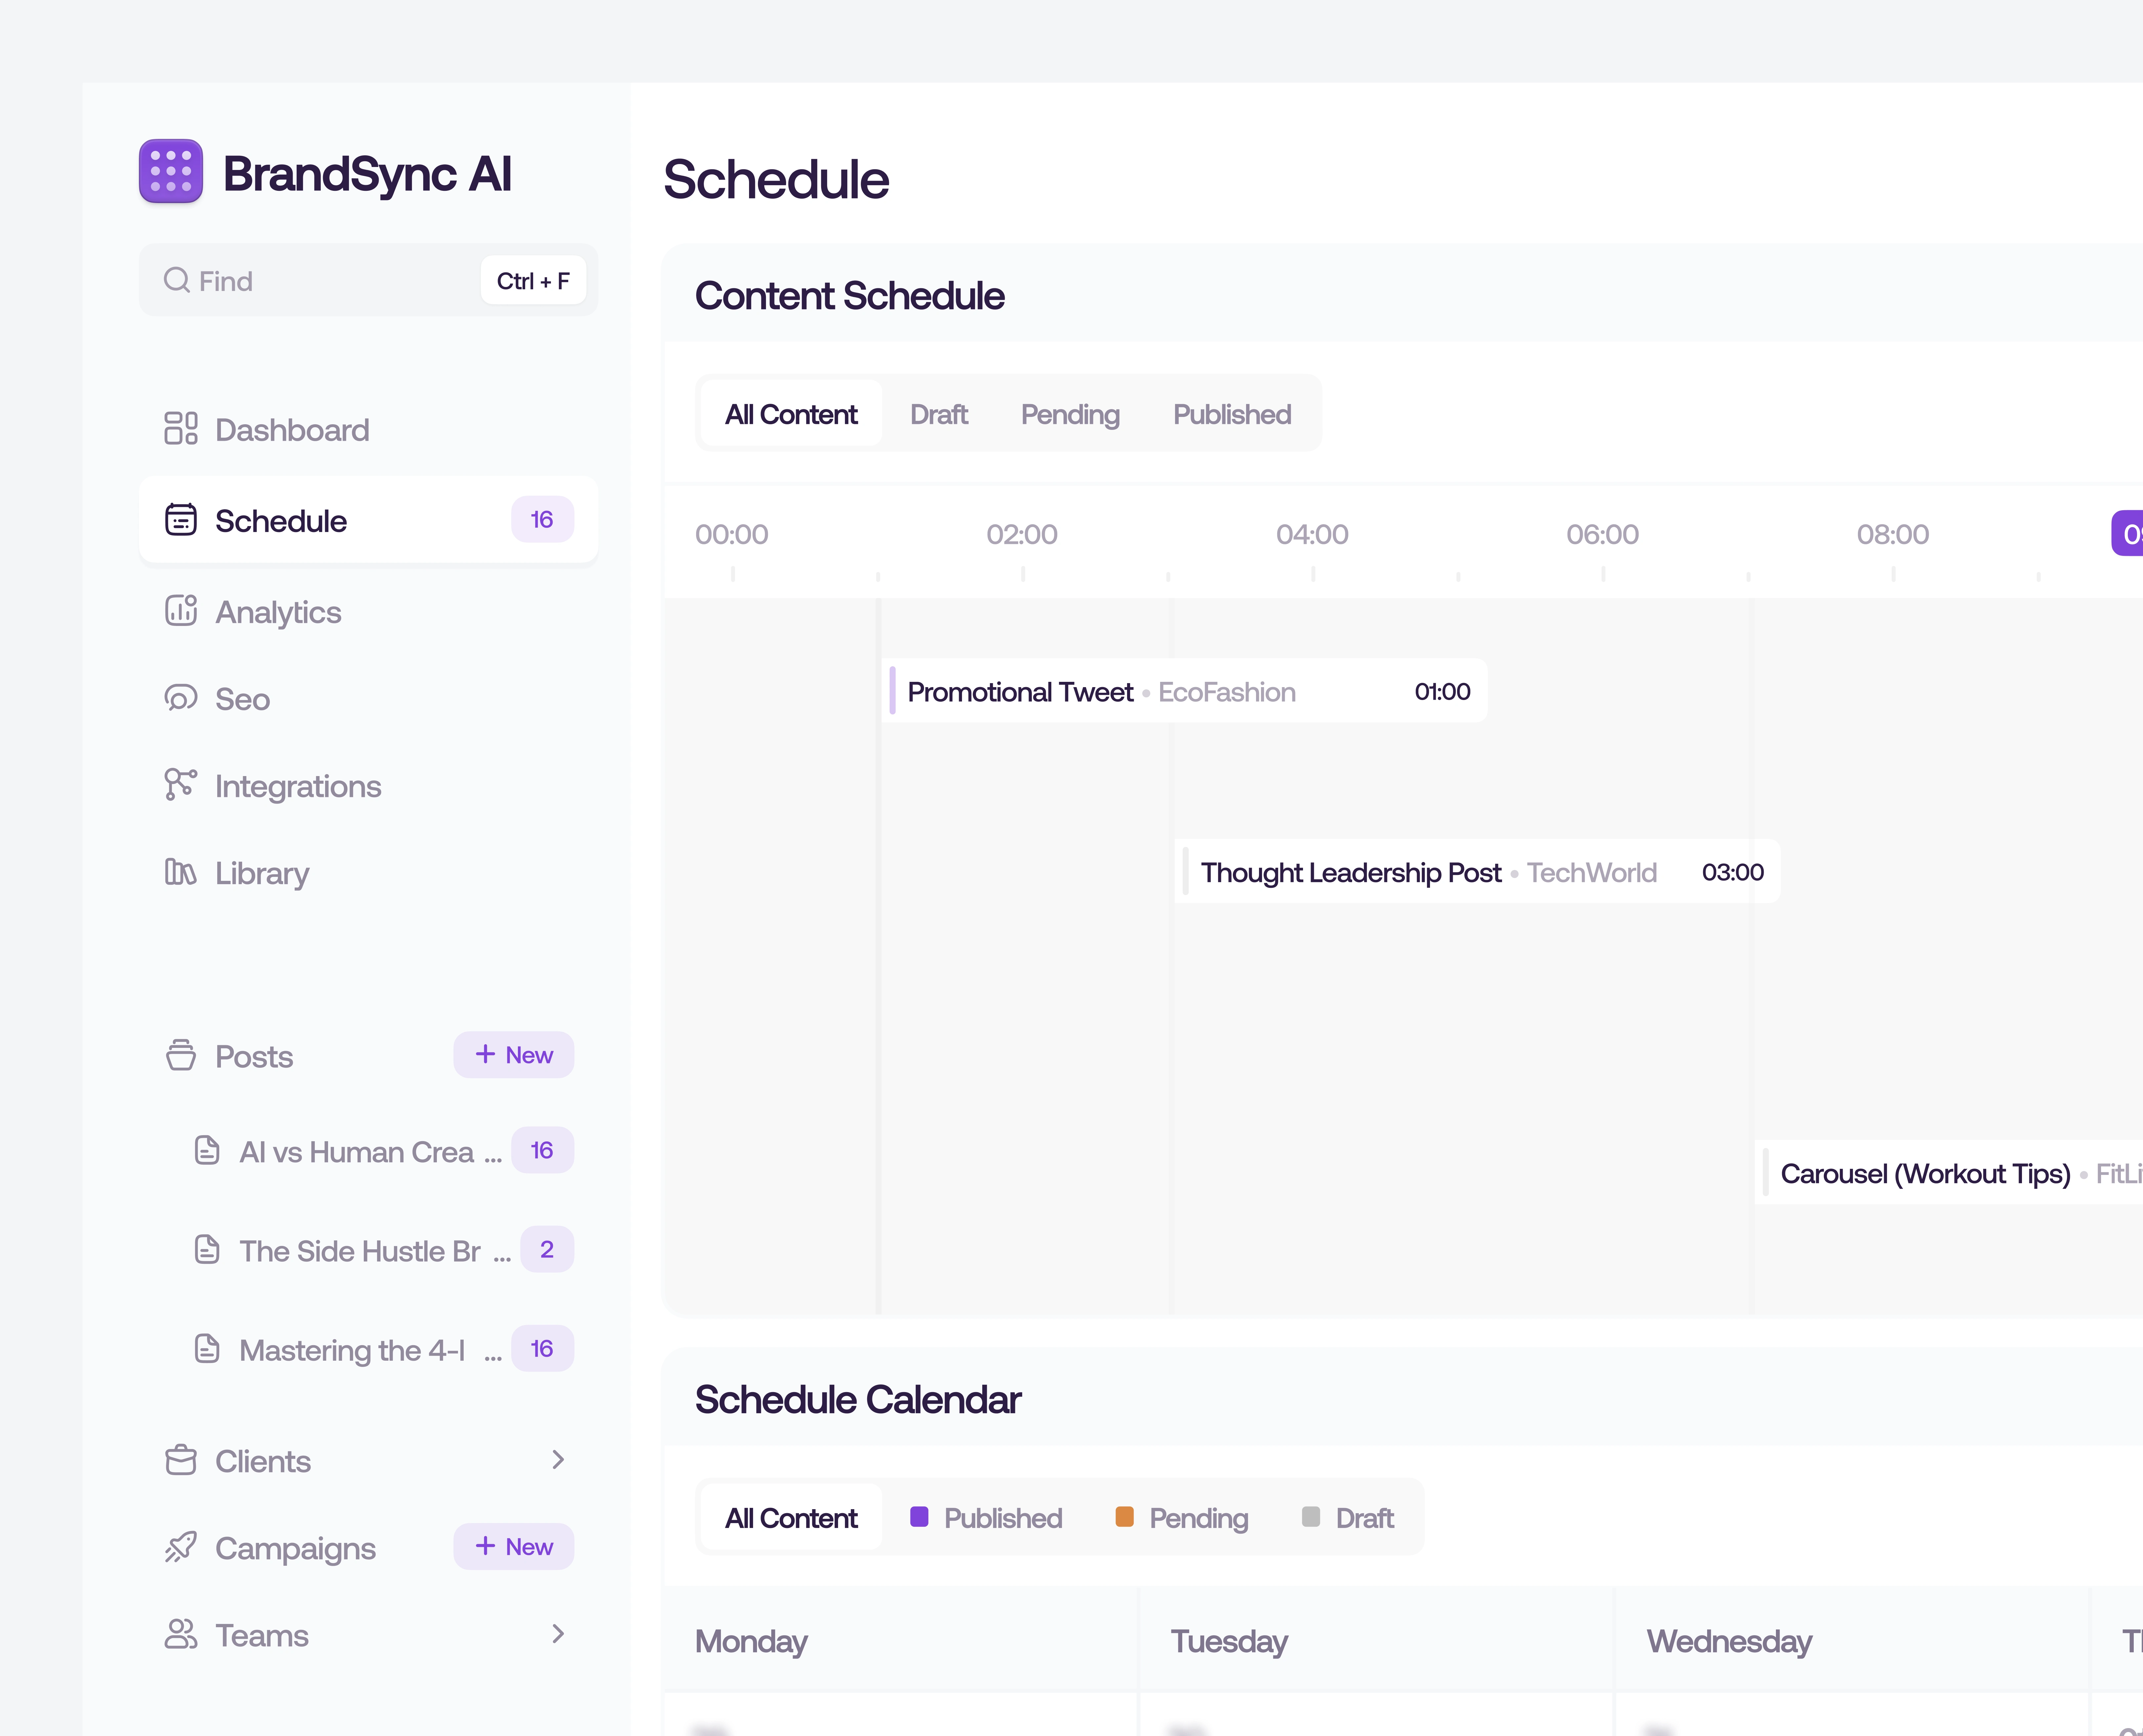The height and width of the screenshot is (1736, 2143).
Task: Open the Dashboard grid icon
Action: (x=181, y=429)
